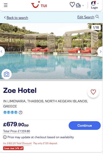This screenshot has height=154, width=103.
Task: Show the next hotel photo
Action: pyautogui.click(x=101, y=51)
